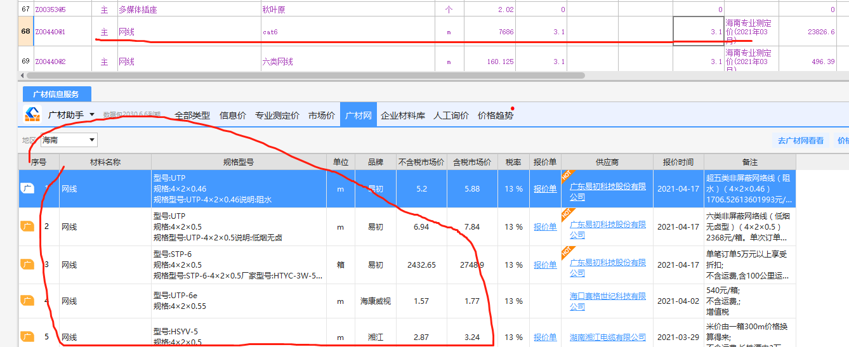Click the 供应商 column header

point(607,162)
